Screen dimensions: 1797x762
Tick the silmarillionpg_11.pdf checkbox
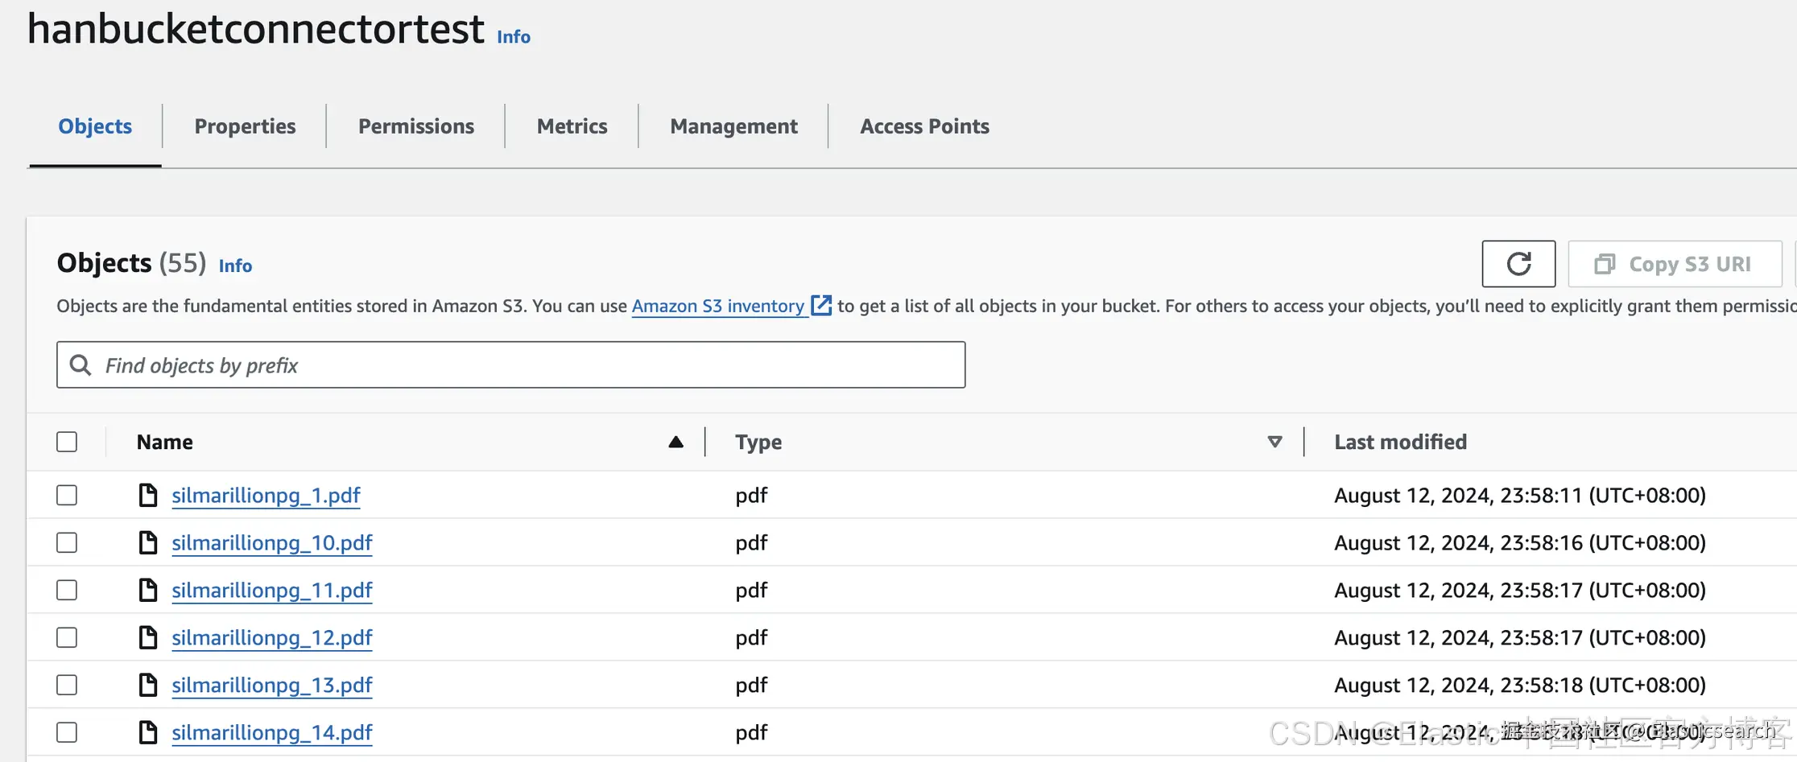coord(67,590)
